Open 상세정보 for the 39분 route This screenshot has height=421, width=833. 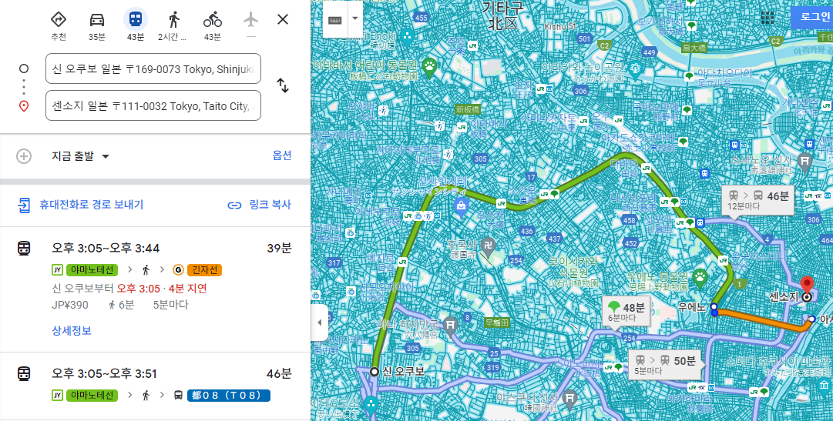pyautogui.click(x=72, y=330)
